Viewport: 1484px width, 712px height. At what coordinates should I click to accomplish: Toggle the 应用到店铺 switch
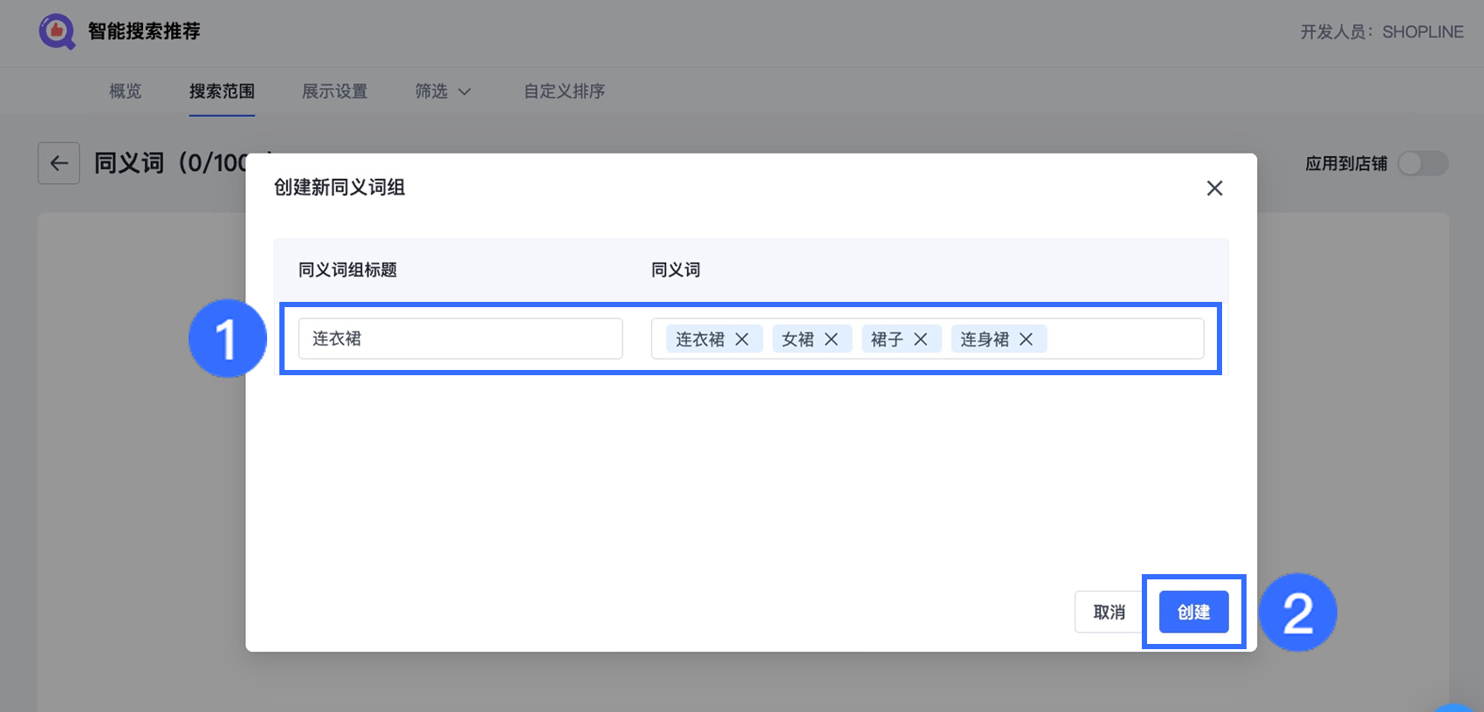point(1422,163)
